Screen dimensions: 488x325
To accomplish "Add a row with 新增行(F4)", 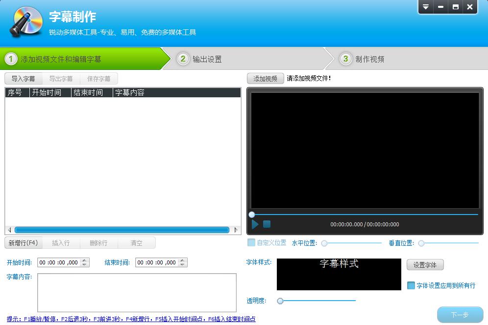I will pos(24,243).
